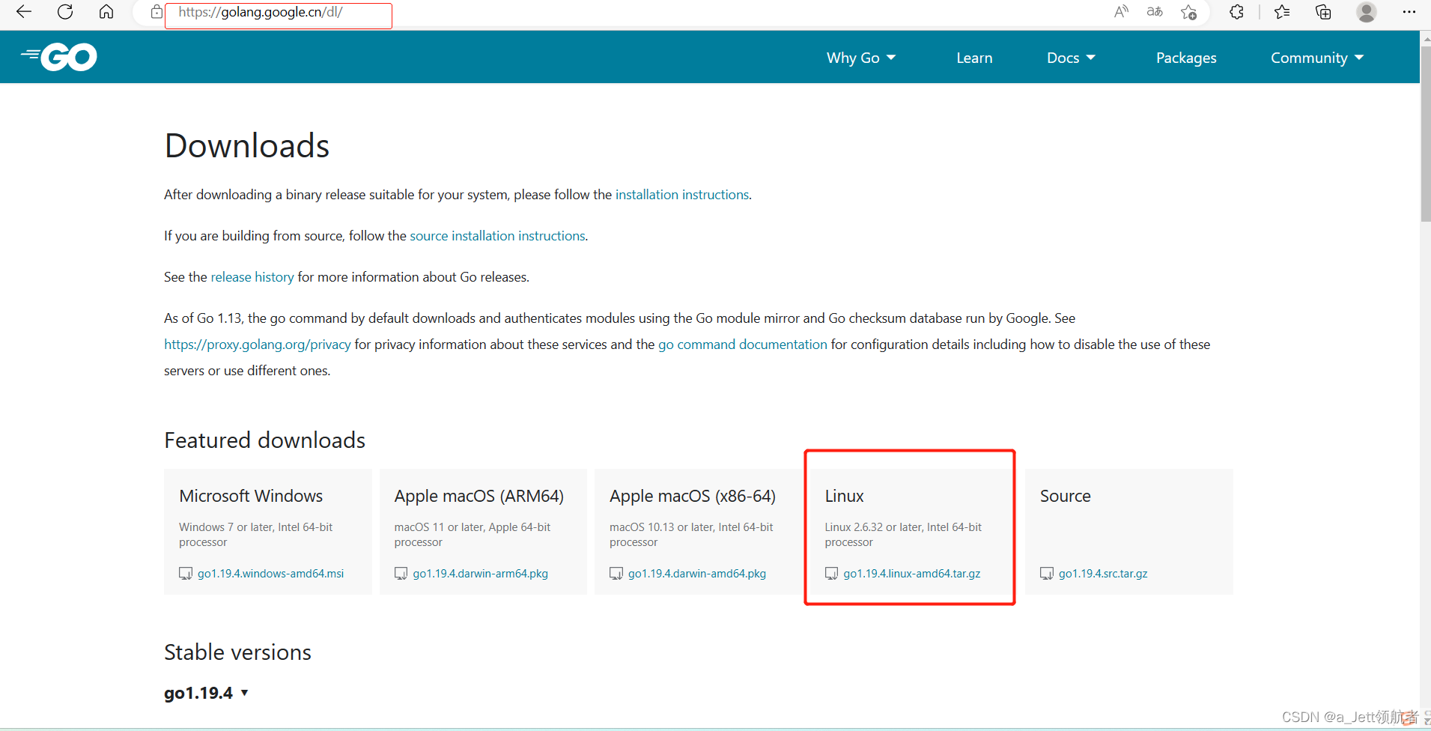Viewport: 1431px width, 731px height.
Task: Open the read aloud icon in address bar
Action: coord(1121,11)
